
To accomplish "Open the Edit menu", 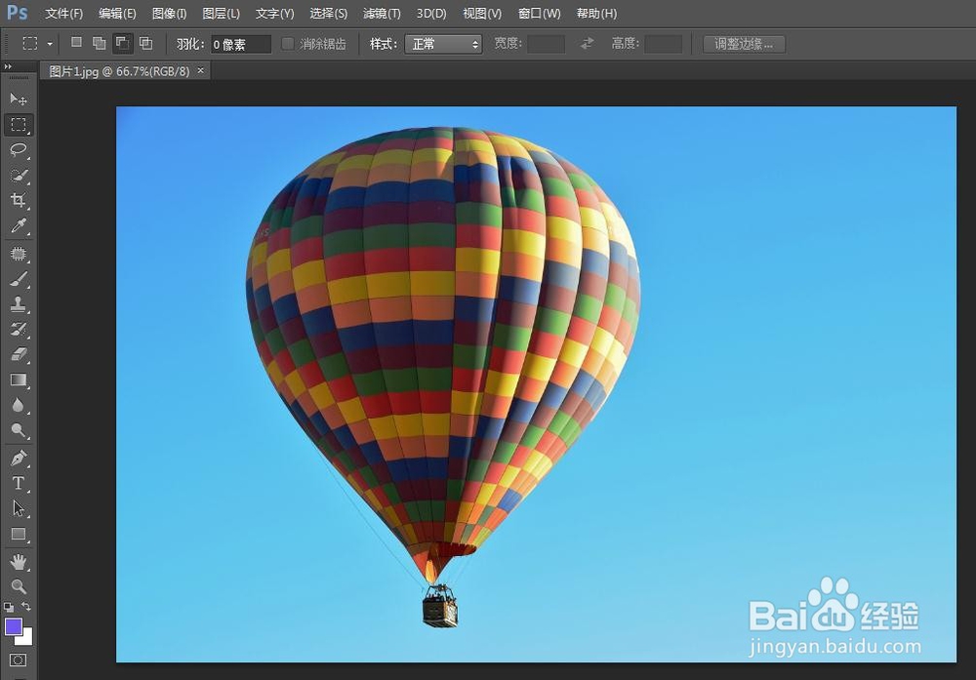I will point(118,13).
